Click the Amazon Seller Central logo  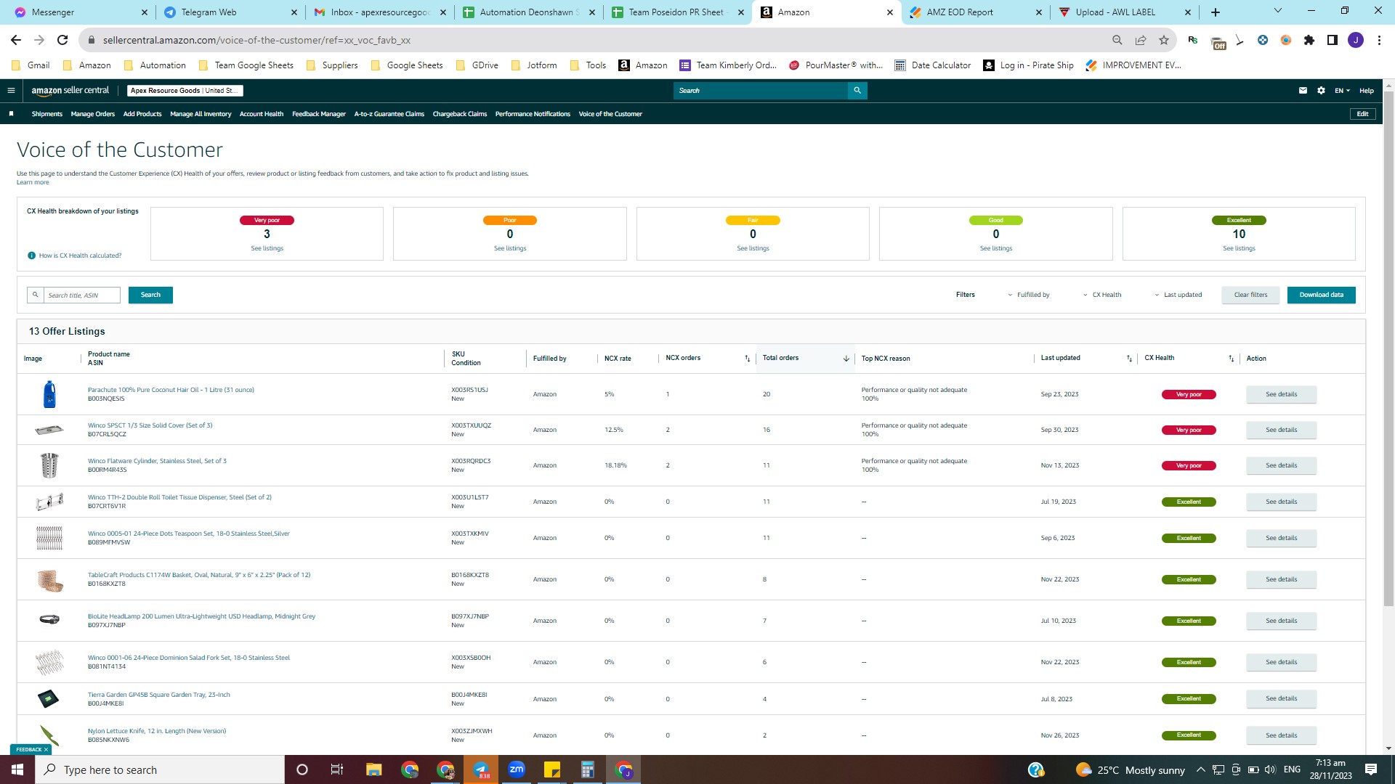coord(70,91)
